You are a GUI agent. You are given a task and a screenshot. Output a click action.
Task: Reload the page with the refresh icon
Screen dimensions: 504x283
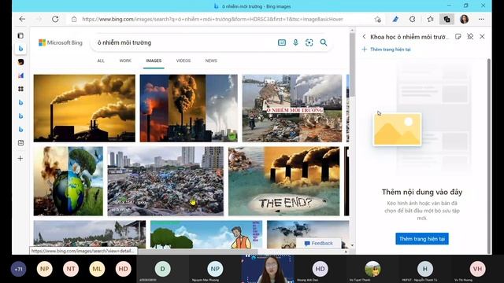(55, 19)
